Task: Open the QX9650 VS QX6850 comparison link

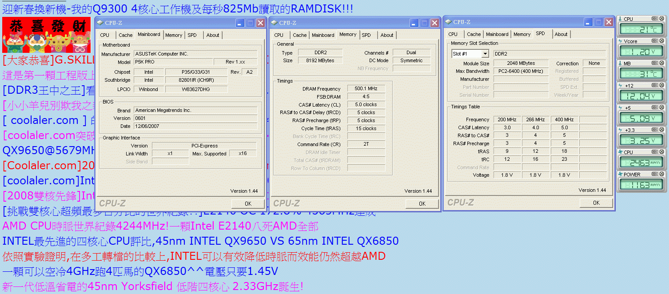Action: (x=200, y=241)
